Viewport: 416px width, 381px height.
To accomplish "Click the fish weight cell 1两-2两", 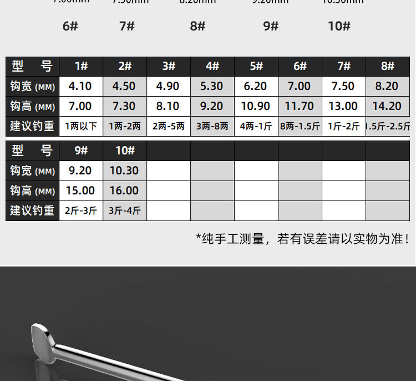I will click(x=125, y=126).
